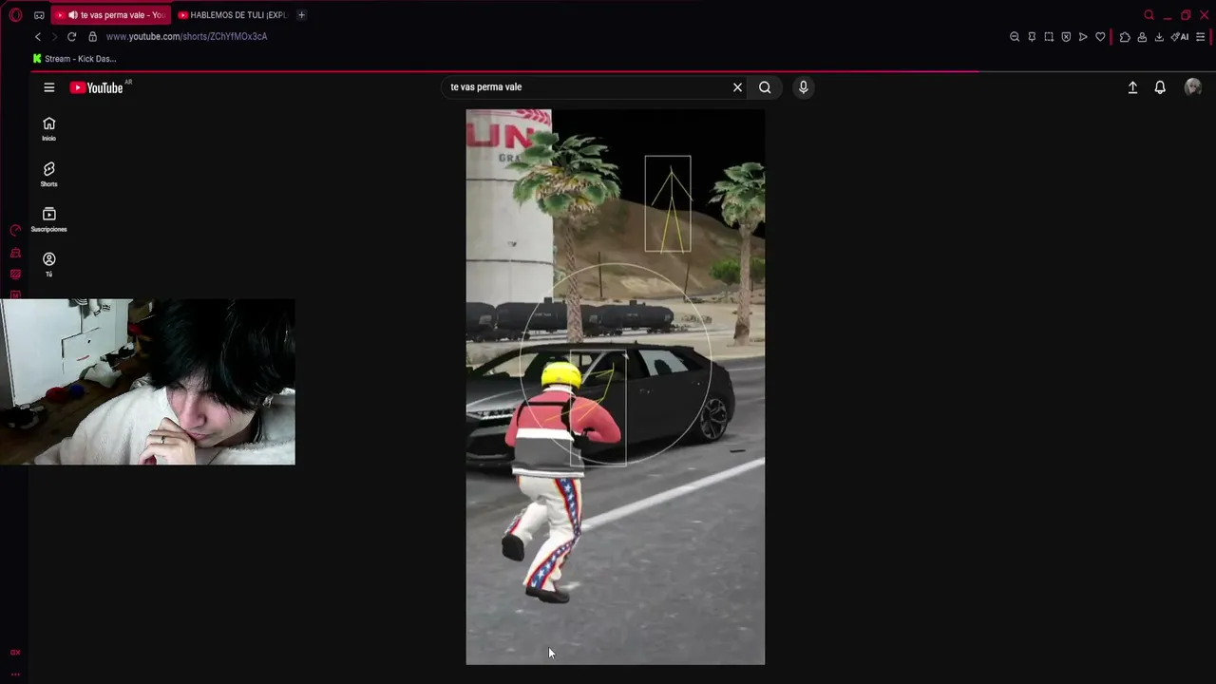This screenshot has height=684, width=1216.
Task: Pause the playing Shorts video
Action: pyautogui.click(x=615, y=387)
